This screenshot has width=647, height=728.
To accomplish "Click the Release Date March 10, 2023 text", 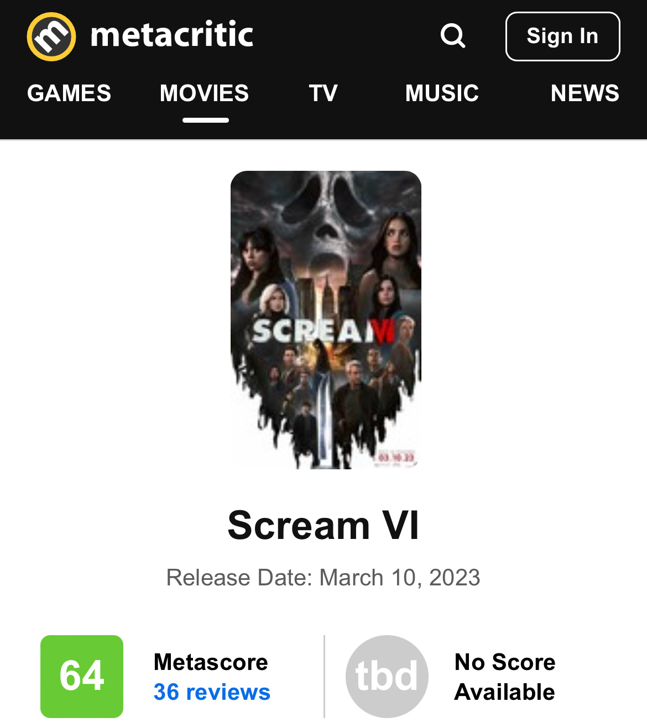I will (x=323, y=578).
